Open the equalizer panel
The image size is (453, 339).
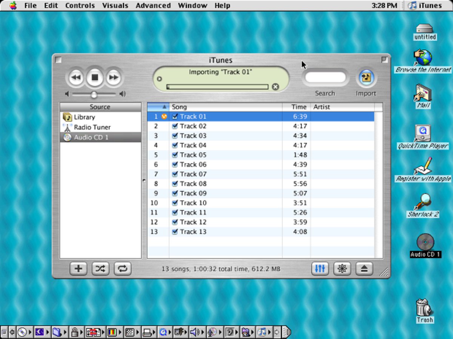[320, 269]
